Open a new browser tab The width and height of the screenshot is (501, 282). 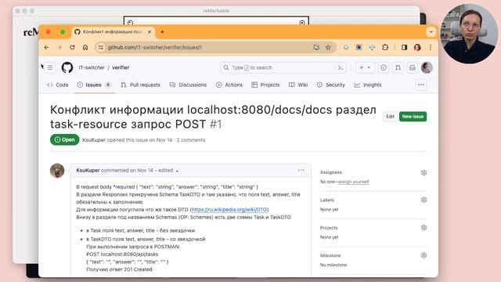162,31
